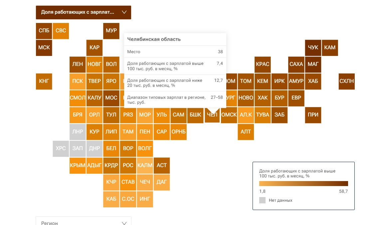Choose the МУР tile on the map

pos(111,31)
